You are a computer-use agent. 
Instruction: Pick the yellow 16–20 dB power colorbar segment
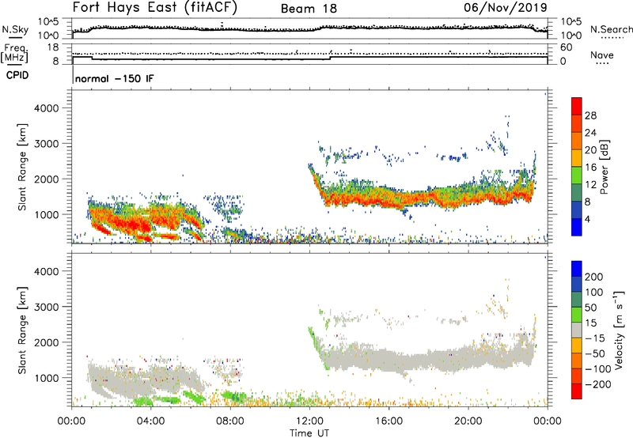click(x=577, y=157)
